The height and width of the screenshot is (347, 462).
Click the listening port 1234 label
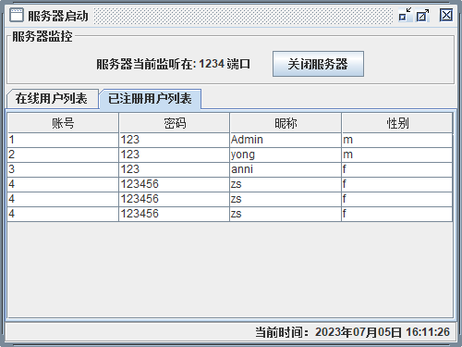pyautogui.click(x=174, y=64)
